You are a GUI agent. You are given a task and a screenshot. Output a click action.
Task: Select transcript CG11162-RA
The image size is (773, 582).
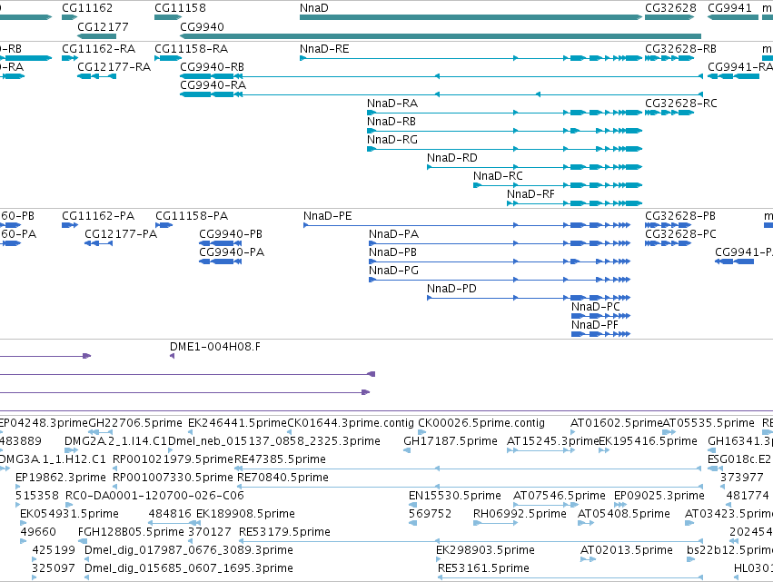point(70,58)
